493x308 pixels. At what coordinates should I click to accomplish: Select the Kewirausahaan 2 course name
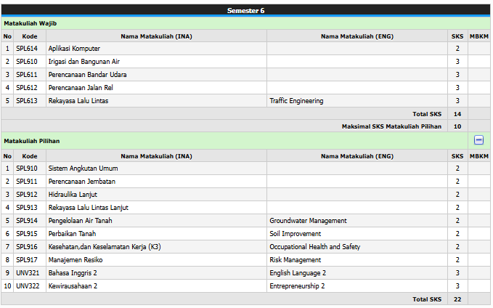click(x=73, y=286)
